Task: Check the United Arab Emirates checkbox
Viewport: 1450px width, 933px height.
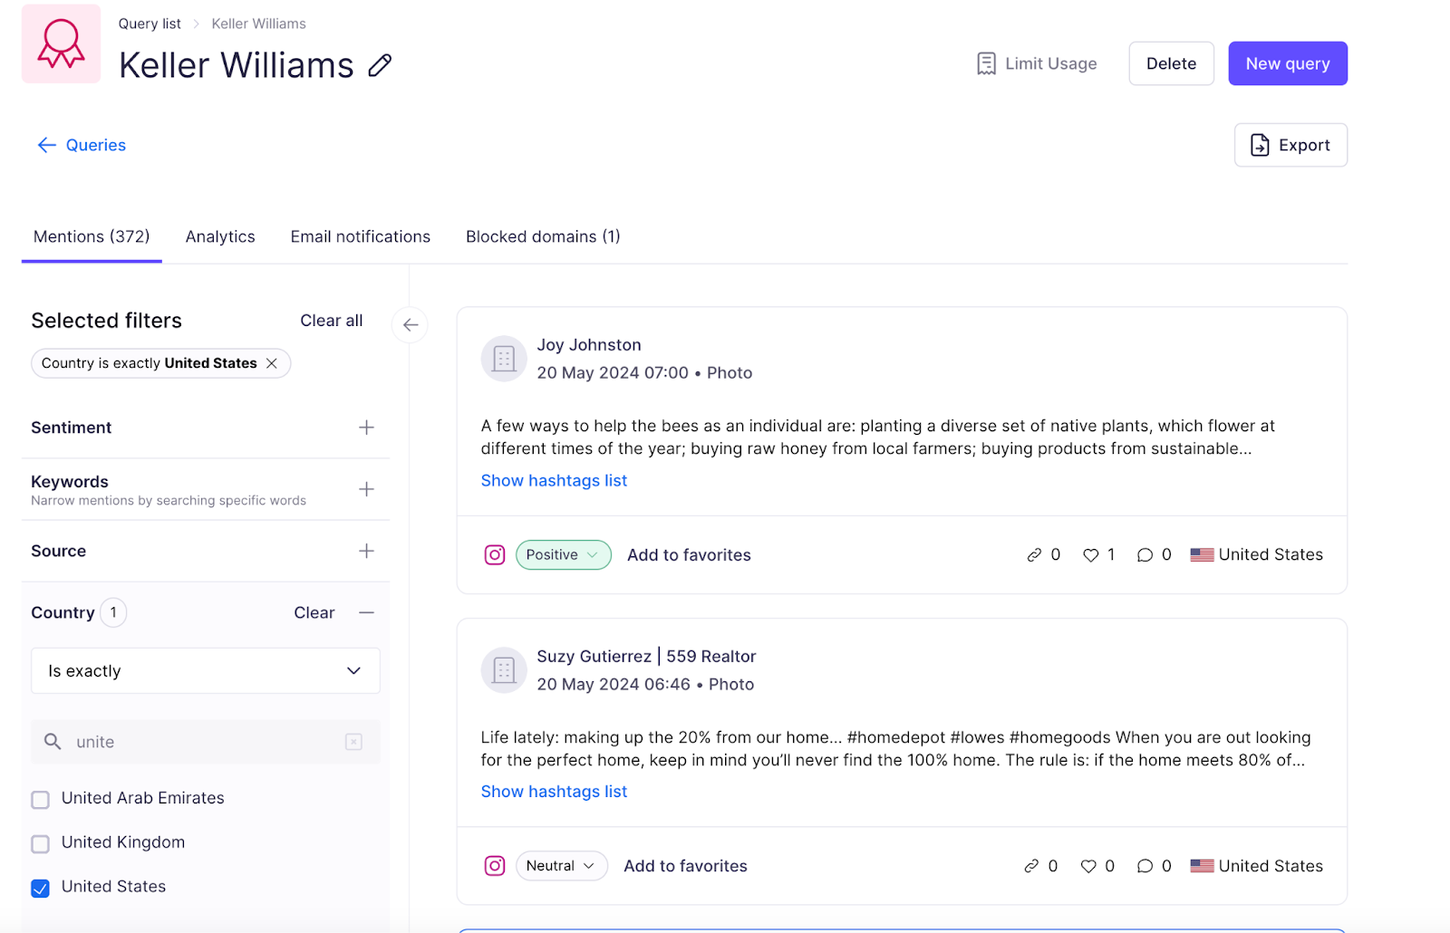Action: [x=40, y=800]
